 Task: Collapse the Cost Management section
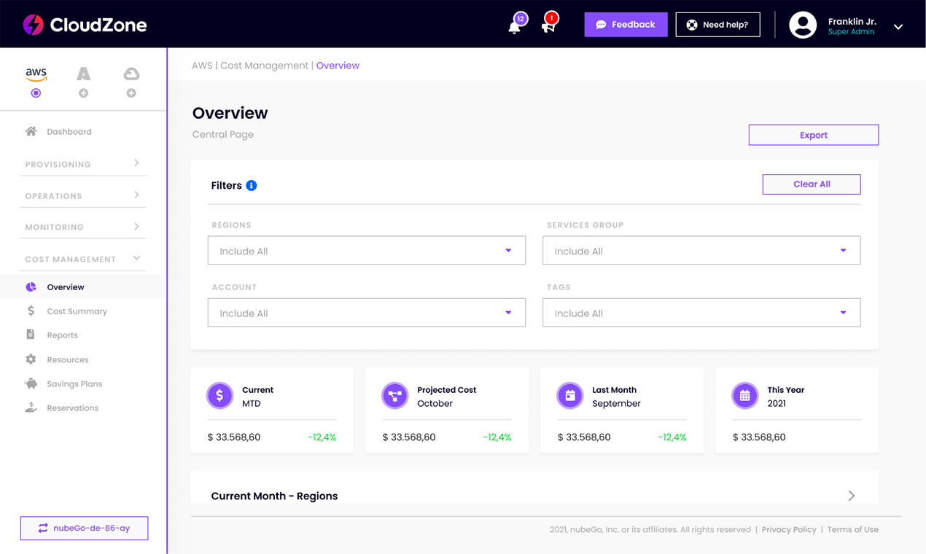(x=82, y=259)
